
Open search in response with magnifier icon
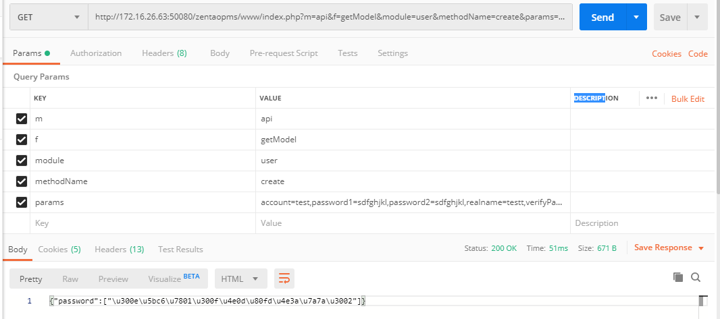tap(696, 277)
